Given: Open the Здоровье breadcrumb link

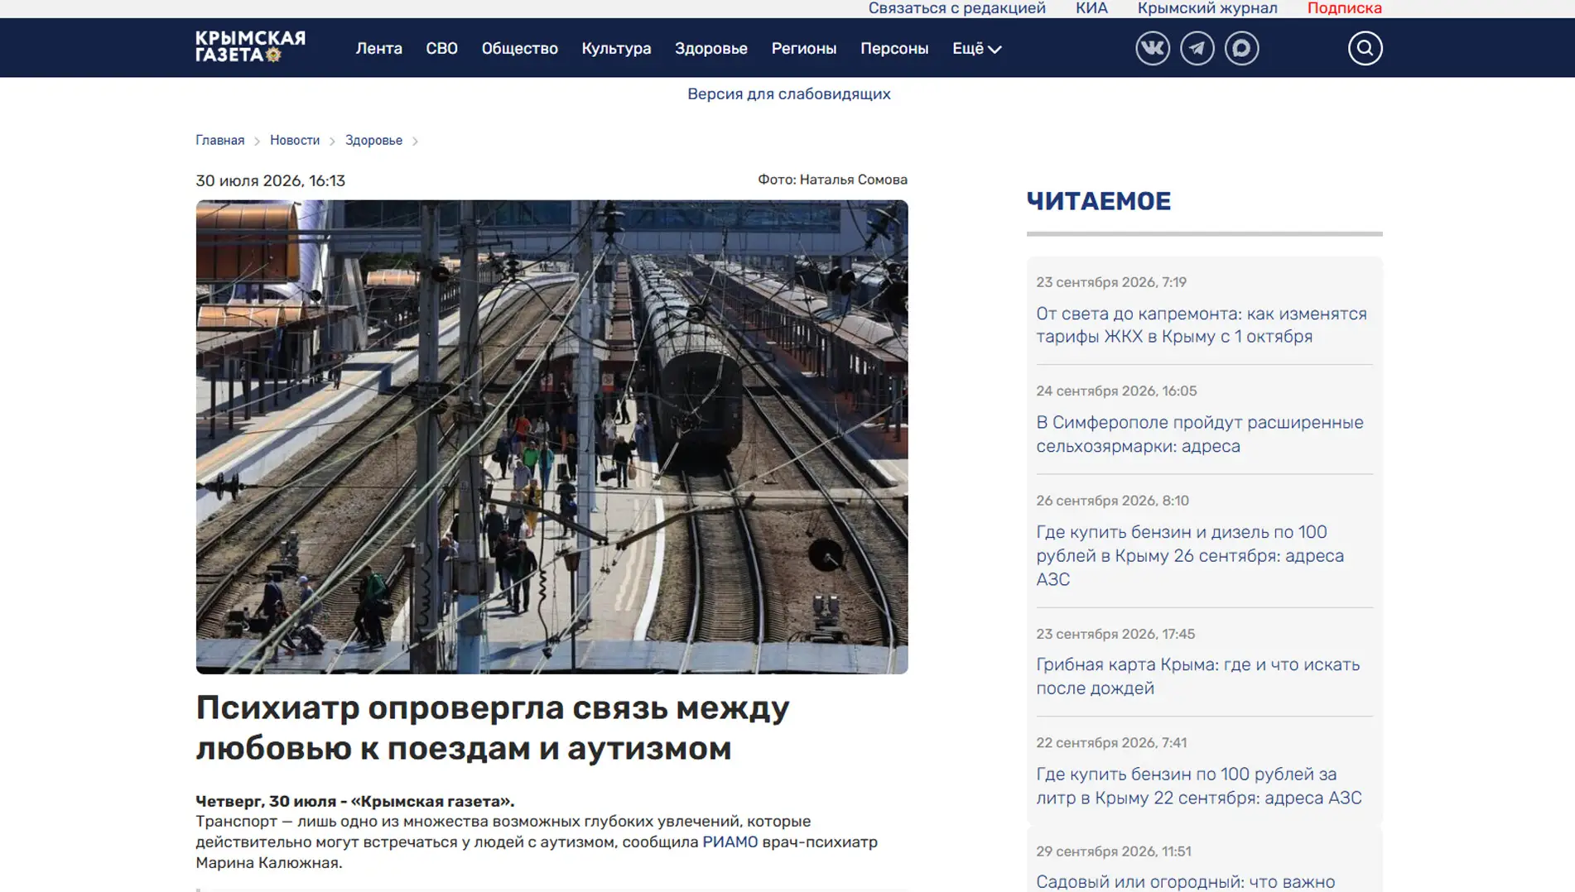Looking at the screenshot, I should point(373,141).
